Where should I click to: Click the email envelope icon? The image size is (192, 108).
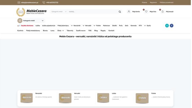[x=19, y=2]
